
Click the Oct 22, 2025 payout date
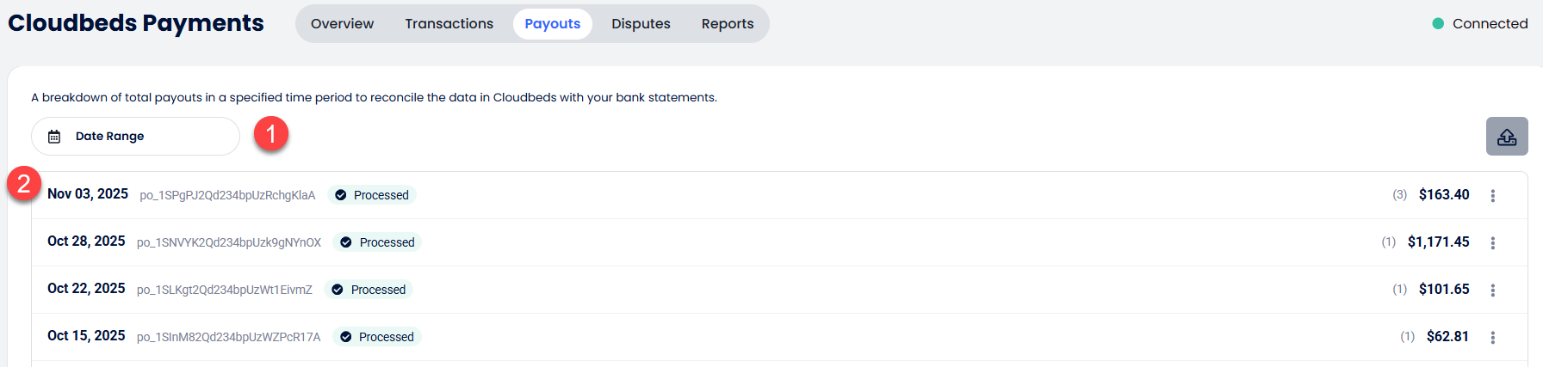86,289
